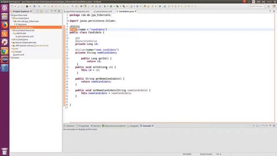Image resolution: width=277 pixels, height=156 pixels.
Task: Open the Servers view tab
Action: (96, 126)
